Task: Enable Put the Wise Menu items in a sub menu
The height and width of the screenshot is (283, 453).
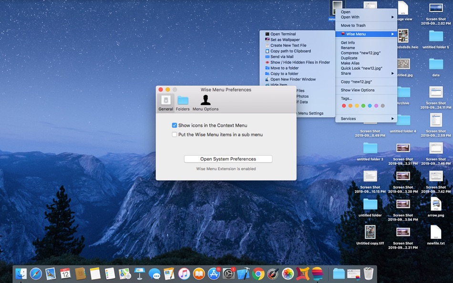Action: click(174, 134)
